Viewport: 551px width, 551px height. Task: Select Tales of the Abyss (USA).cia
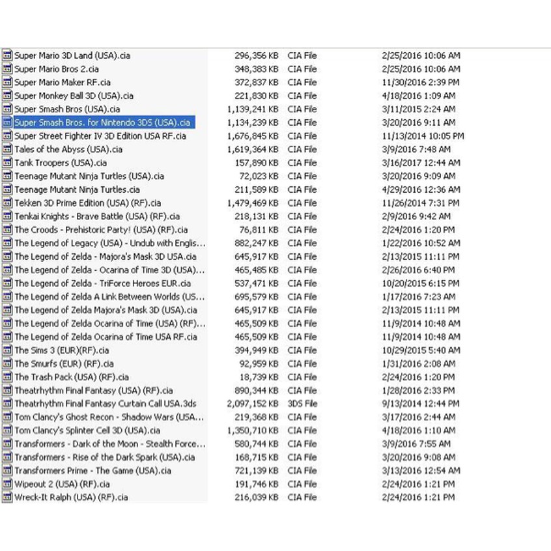[68, 149]
